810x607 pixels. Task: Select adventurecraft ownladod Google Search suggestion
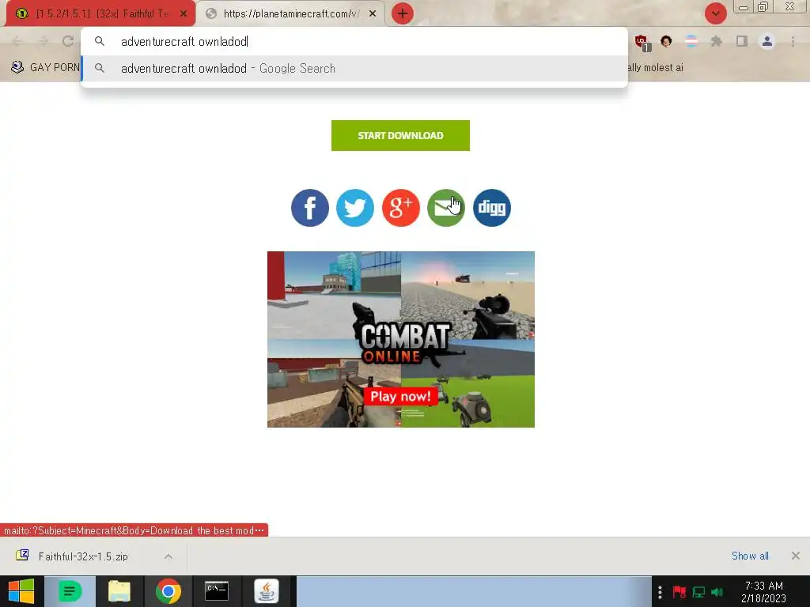tap(354, 68)
